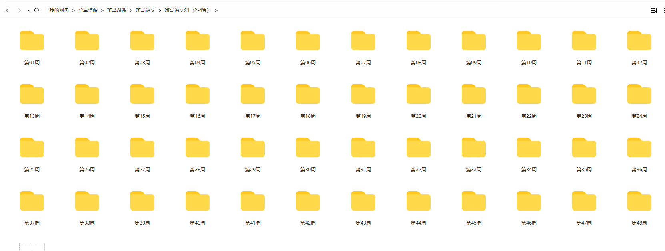This screenshot has height=251, width=665.
Task: Select the 第29周 folder
Action: coord(252,148)
